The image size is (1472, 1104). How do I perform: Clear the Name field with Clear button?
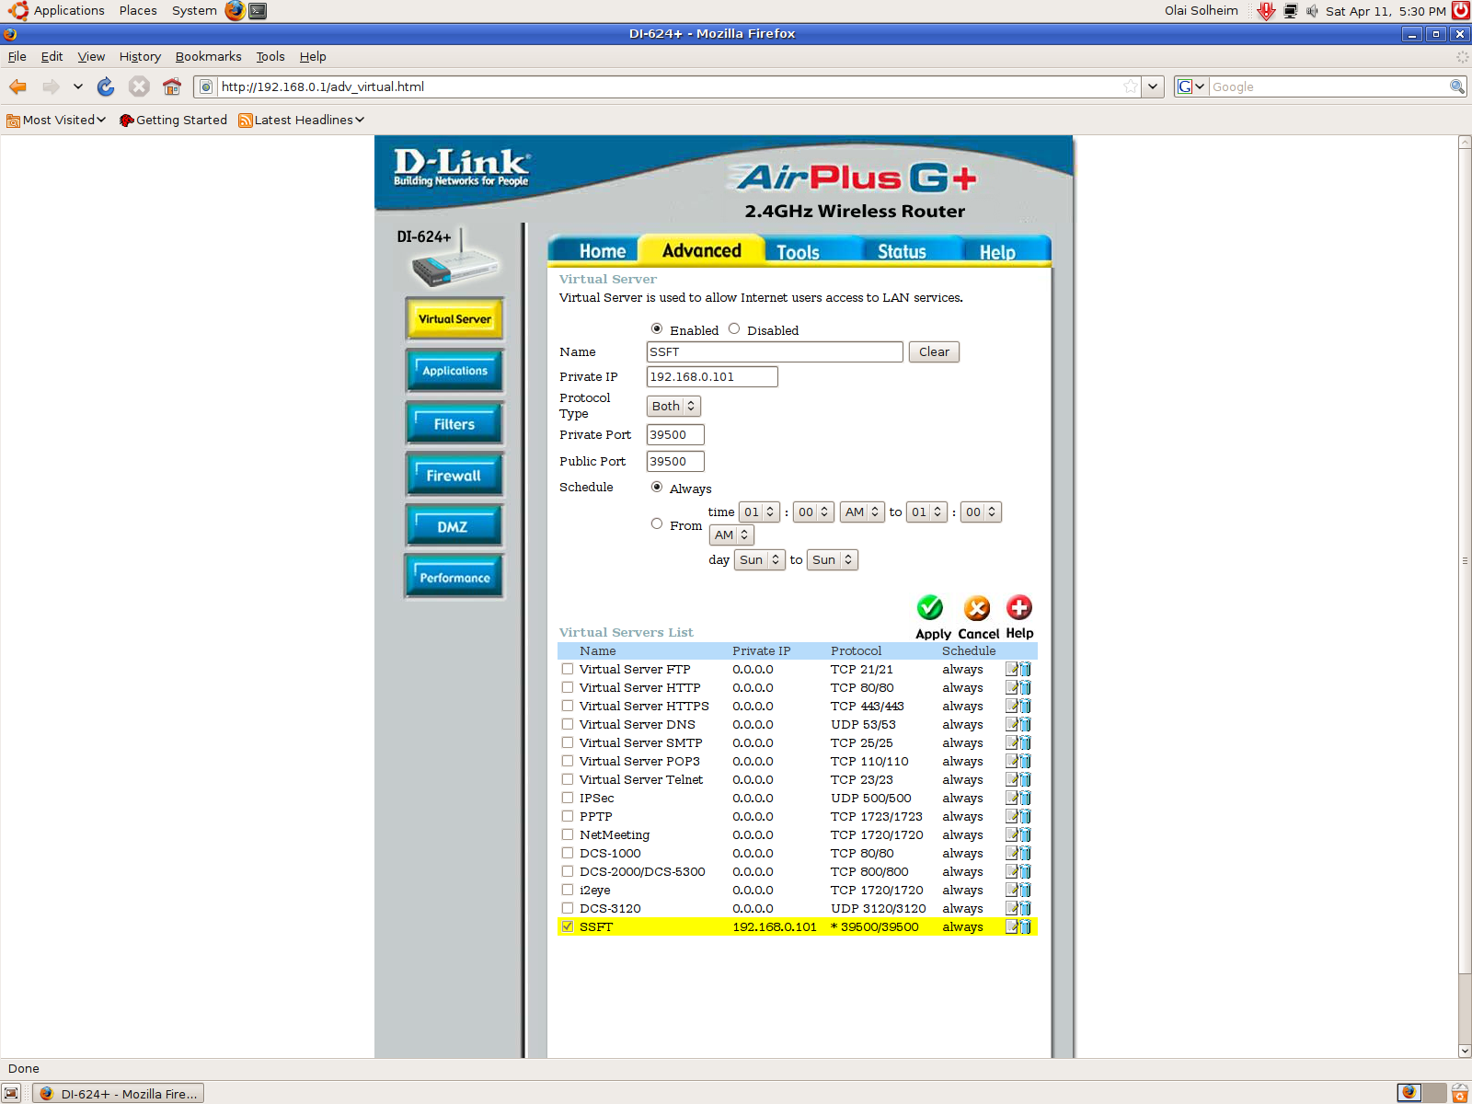tap(934, 351)
